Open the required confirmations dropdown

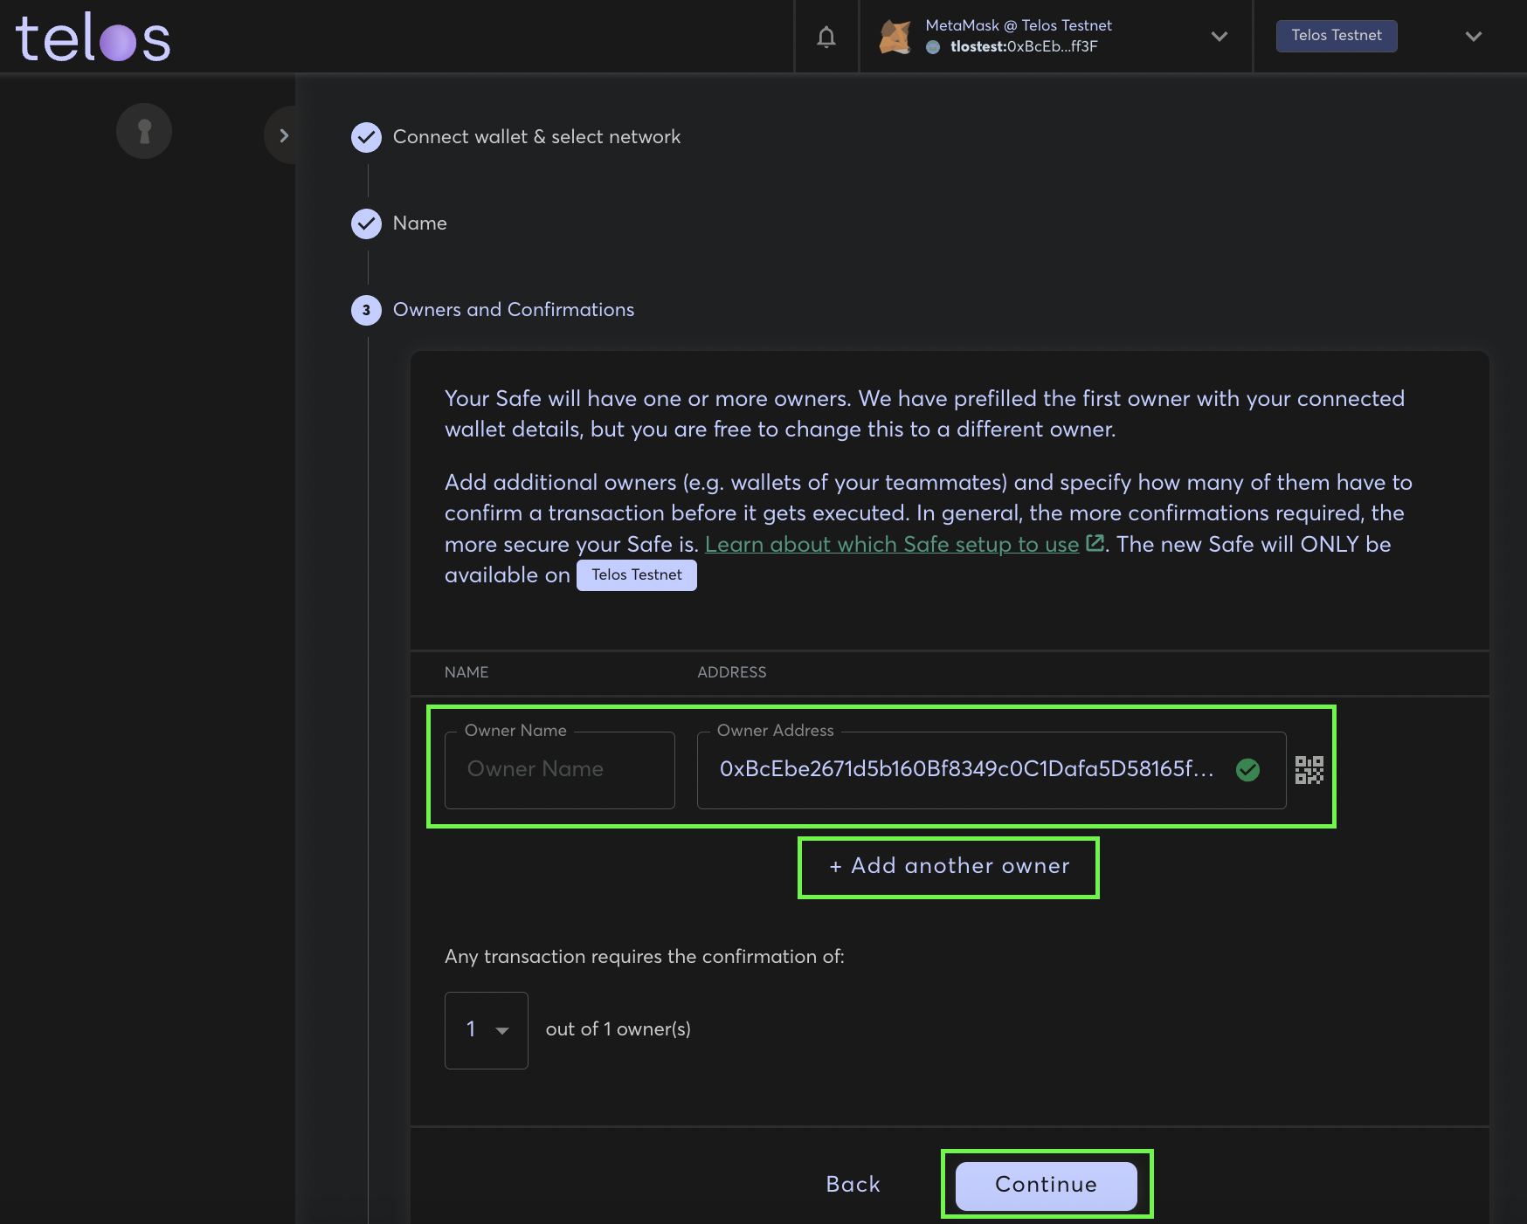click(x=487, y=1030)
